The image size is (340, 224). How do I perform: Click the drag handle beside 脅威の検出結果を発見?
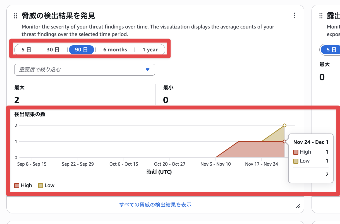(x=16, y=16)
